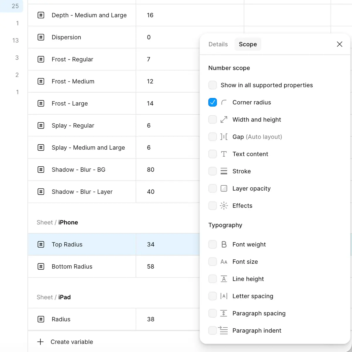
Task: Select the Scope tab
Action: [248, 44]
